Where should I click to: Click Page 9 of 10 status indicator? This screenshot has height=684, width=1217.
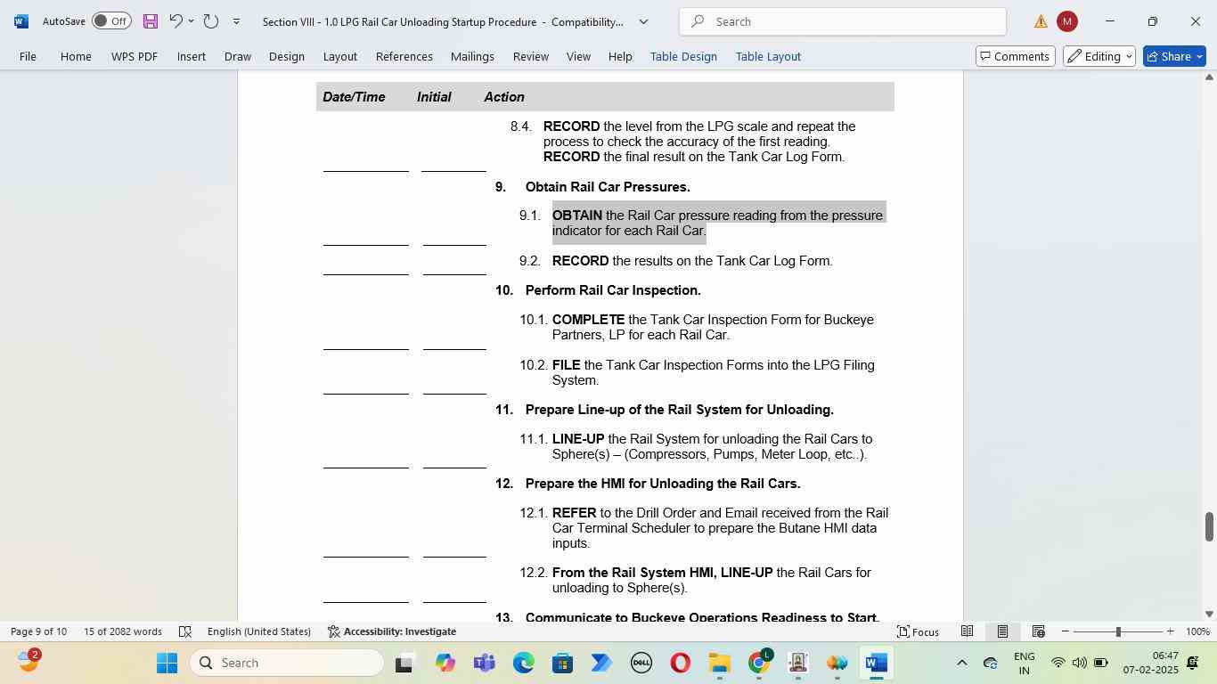tap(38, 631)
